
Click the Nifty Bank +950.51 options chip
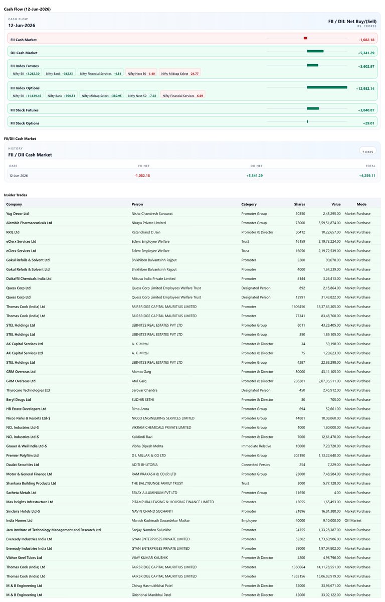(62, 95)
